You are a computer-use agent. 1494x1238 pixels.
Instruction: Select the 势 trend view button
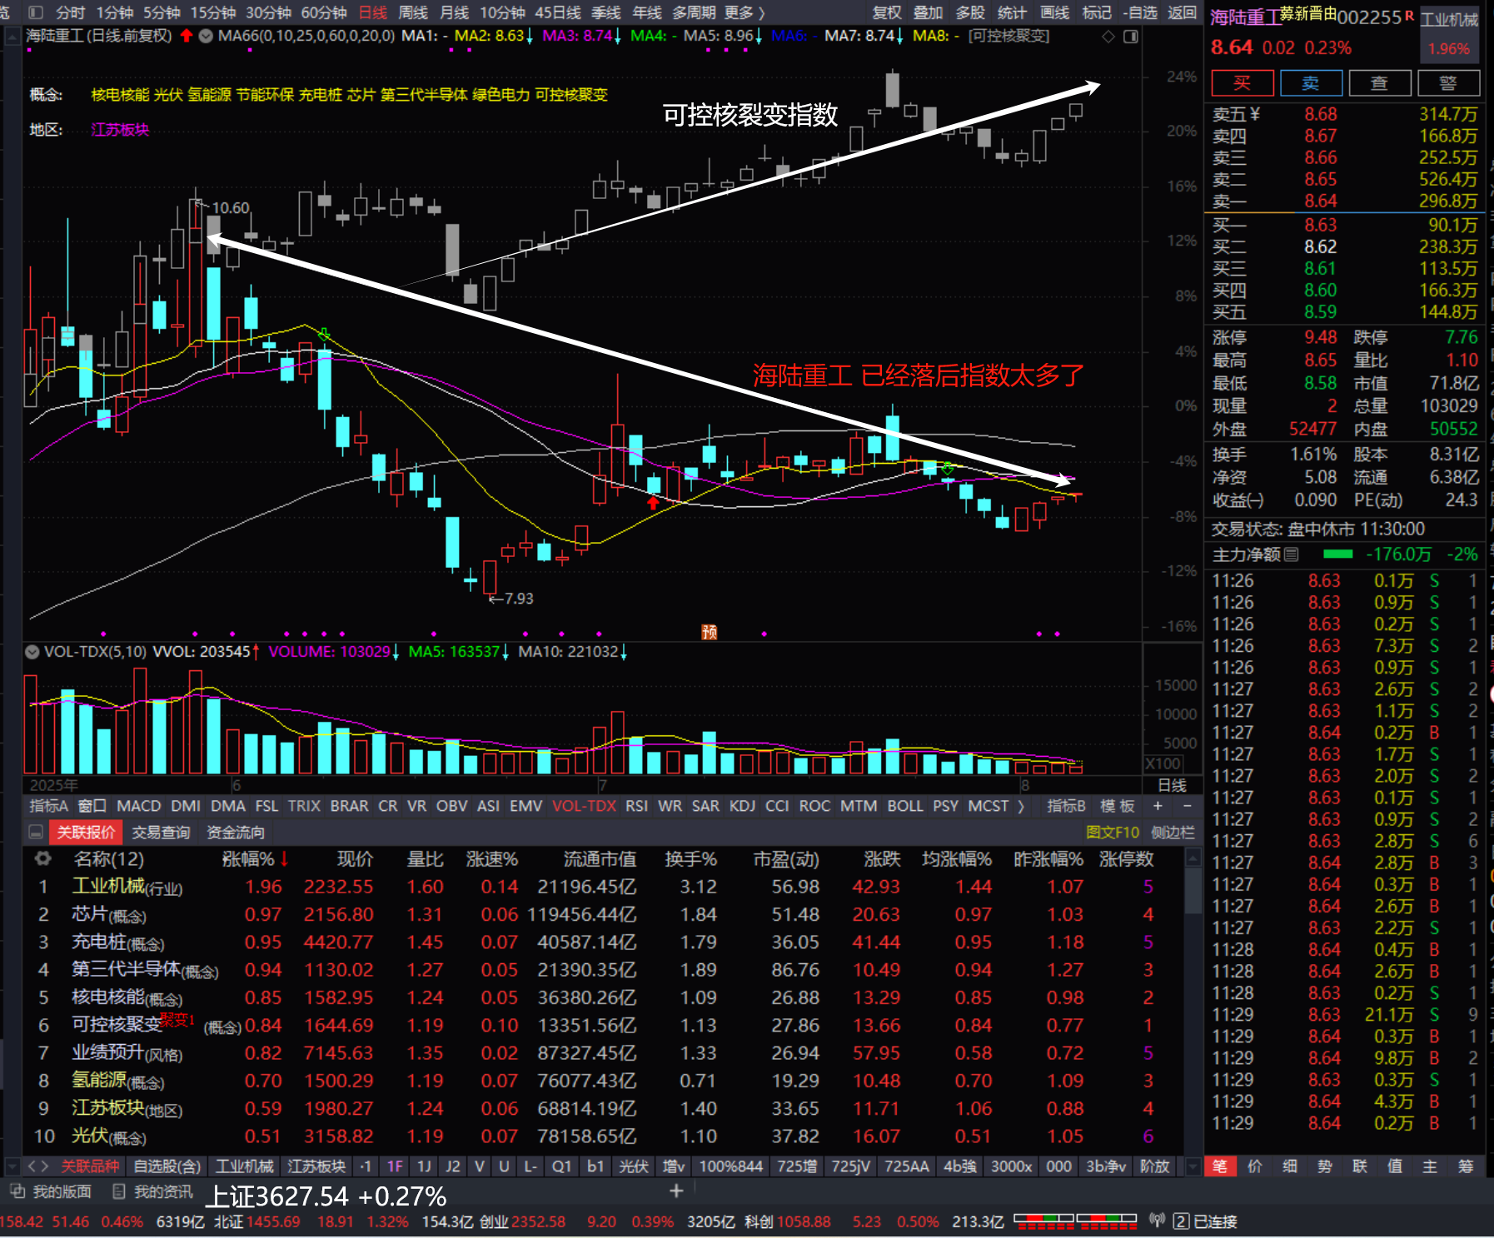[x=1325, y=1166]
